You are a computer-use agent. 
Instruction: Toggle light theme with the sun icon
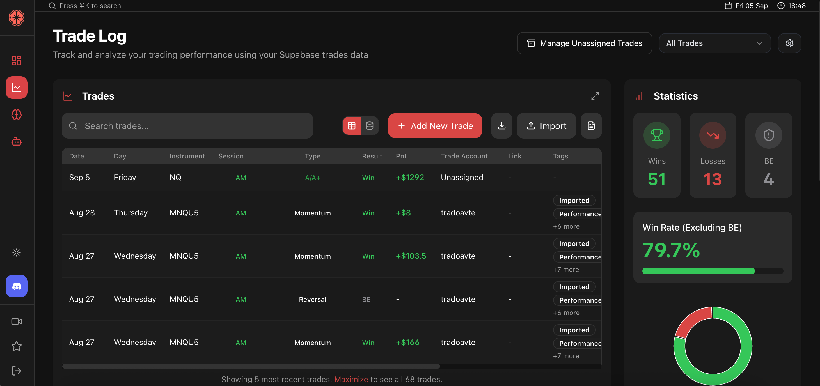[x=16, y=252]
